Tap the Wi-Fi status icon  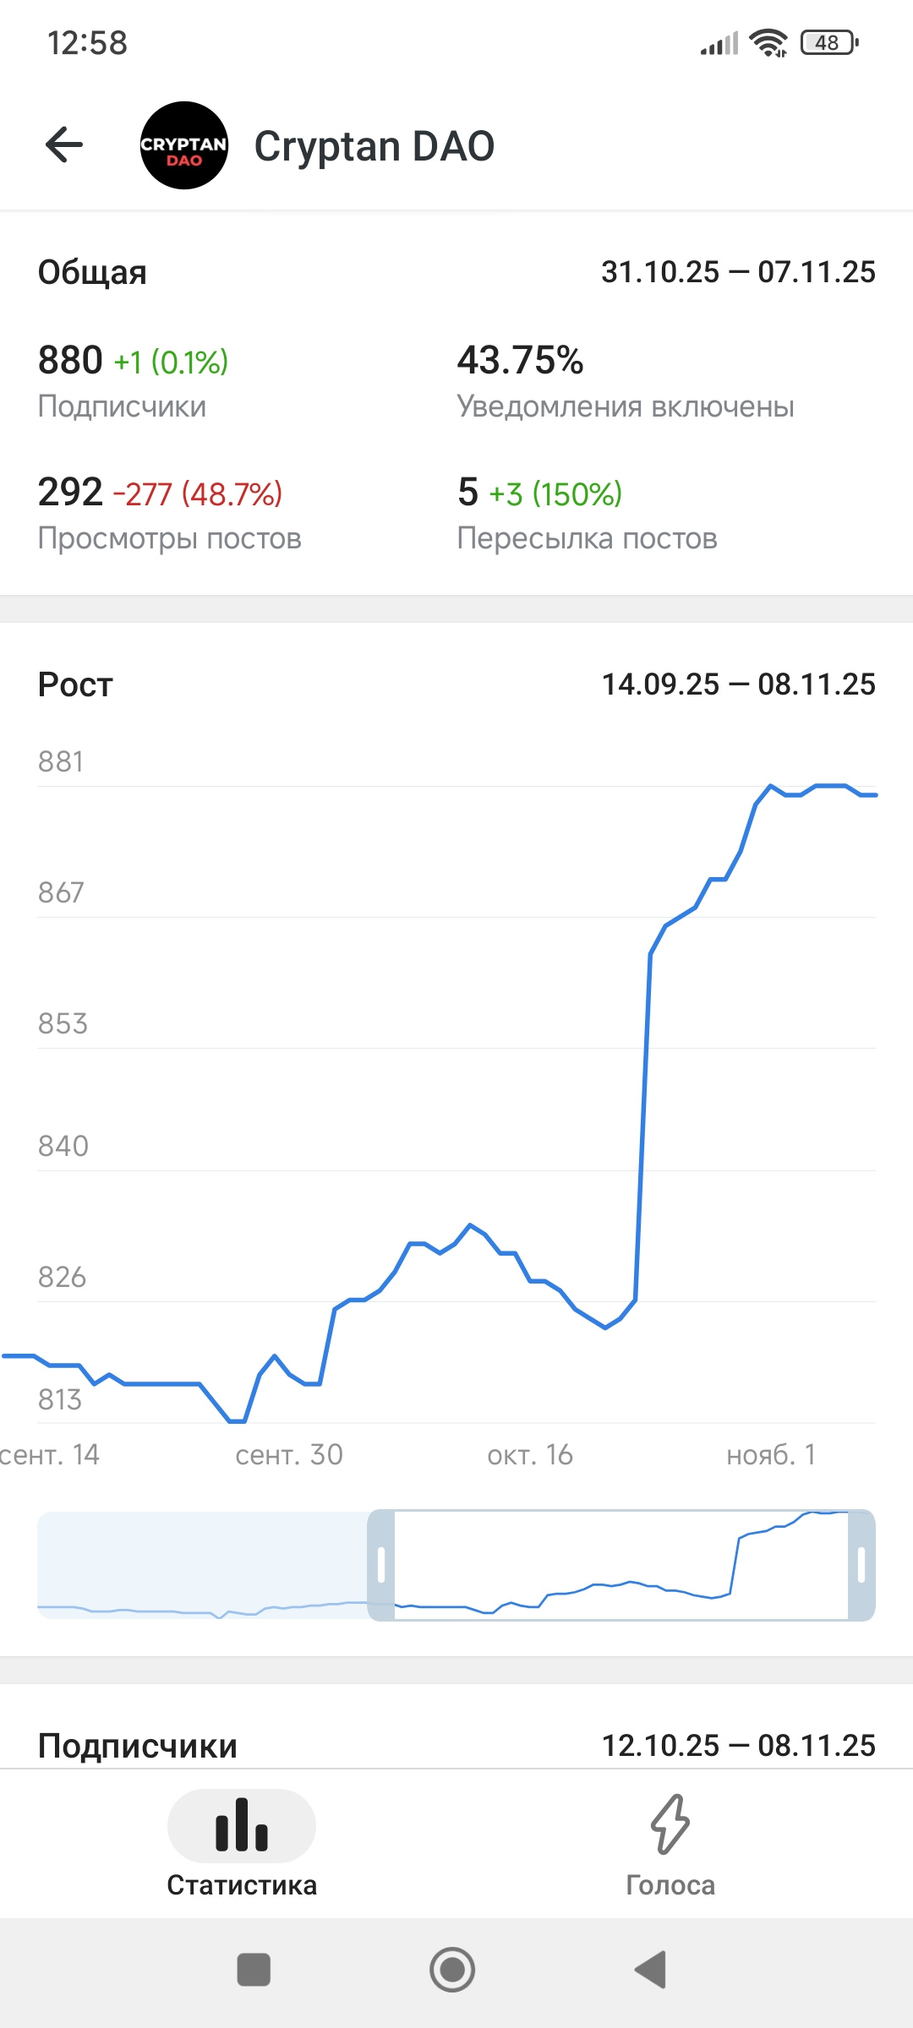[x=768, y=42]
